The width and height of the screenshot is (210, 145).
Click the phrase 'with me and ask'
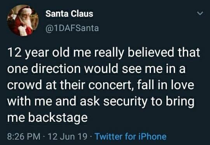pos(53,101)
